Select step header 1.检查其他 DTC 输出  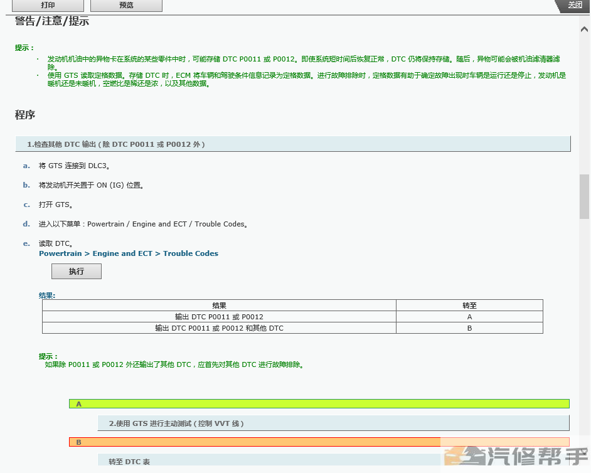click(x=293, y=144)
